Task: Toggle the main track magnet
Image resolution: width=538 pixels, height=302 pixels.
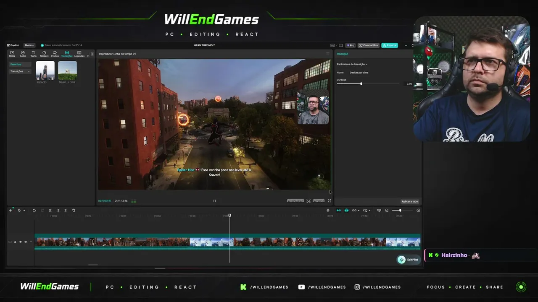Action: (x=339, y=210)
